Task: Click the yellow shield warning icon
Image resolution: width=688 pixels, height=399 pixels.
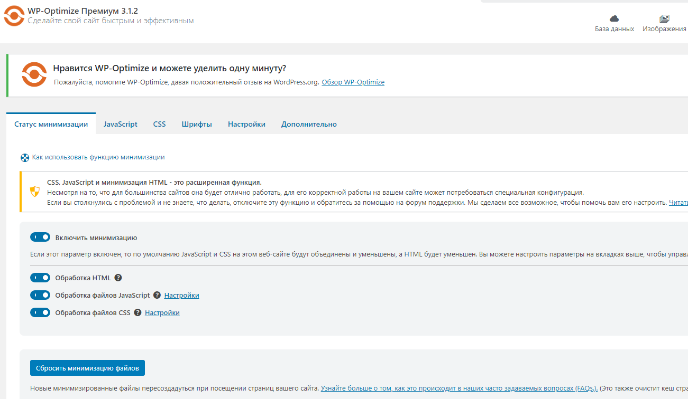Action: click(x=35, y=191)
